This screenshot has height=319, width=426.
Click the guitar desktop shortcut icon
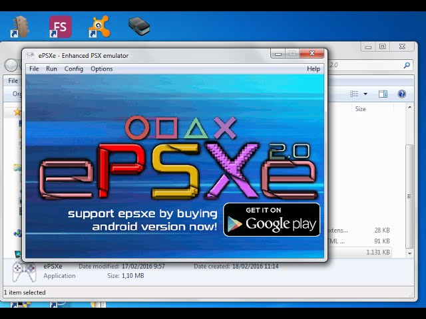point(21,27)
